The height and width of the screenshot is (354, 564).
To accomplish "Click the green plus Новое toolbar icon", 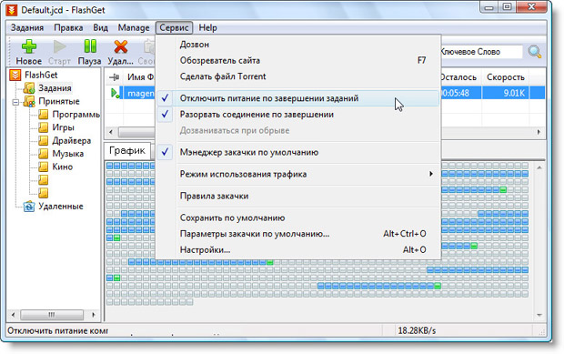I will (x=29, y=46).
